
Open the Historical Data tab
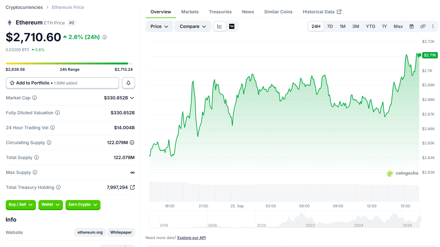coord(322,12)
